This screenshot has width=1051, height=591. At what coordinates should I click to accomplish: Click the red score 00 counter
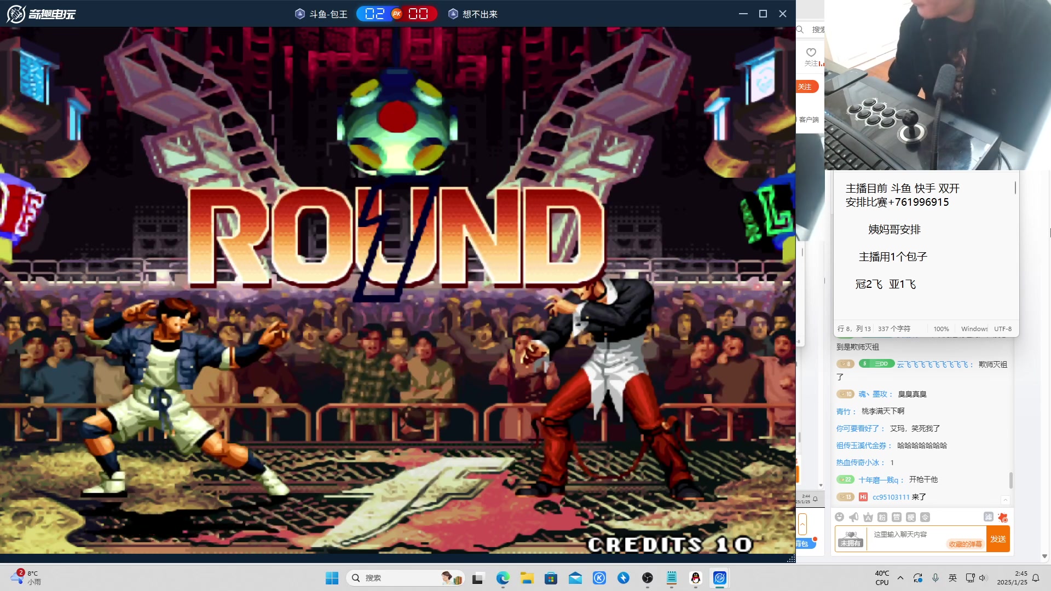419,14
